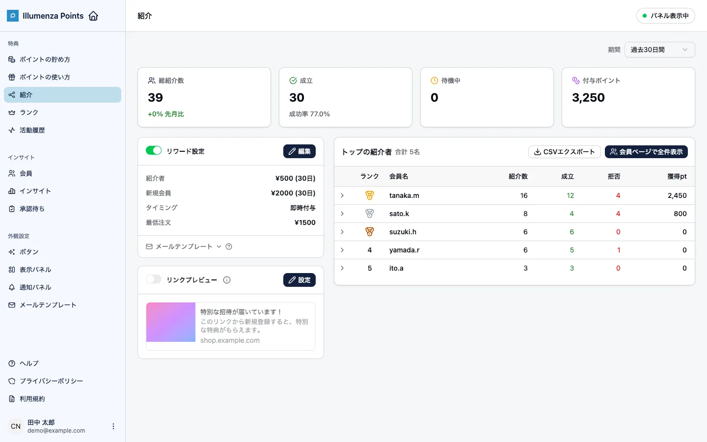
Task: Click the coins icon on 付与ポイント card
Action: [576, 81]
